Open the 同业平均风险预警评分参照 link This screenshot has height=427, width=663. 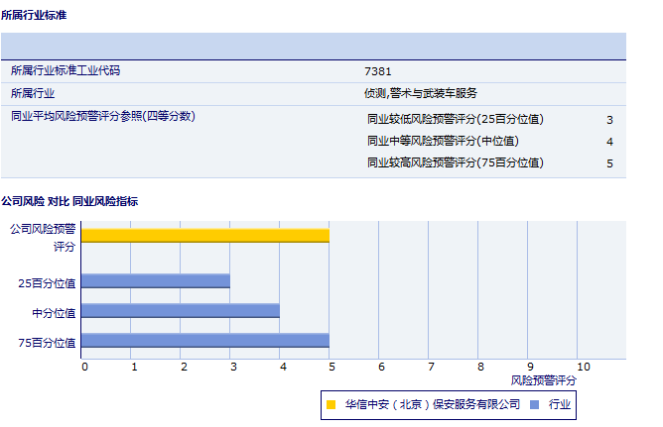[x=102, y=116]
